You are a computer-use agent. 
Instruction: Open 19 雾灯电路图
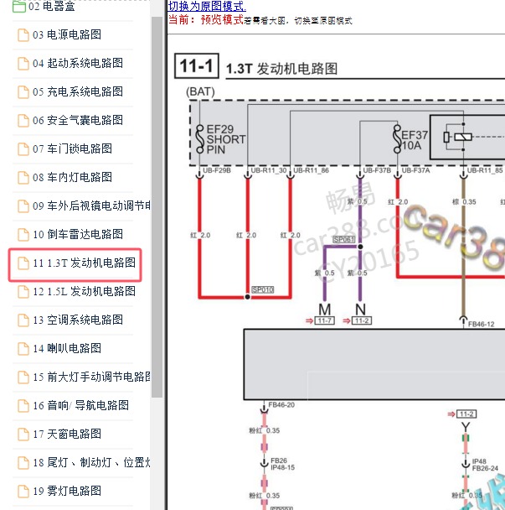click(x=67, y=492)
